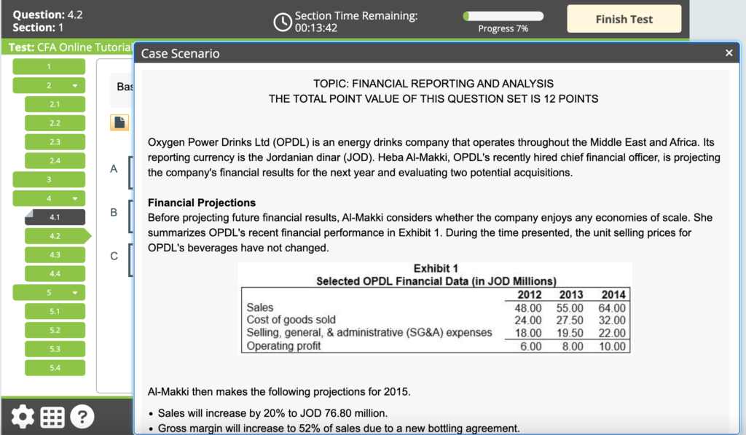The image size is (746, 435).
Task: Collapse question 2 using its chevron
Action: point(75,85)
